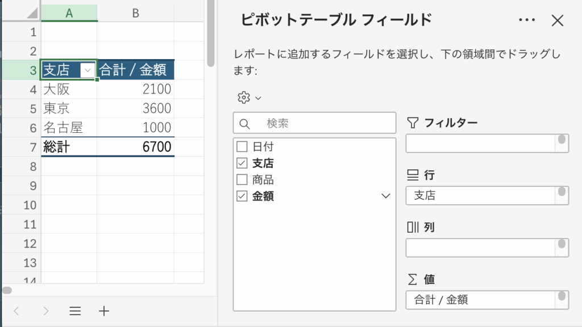Open the 支店 filter dropdown in cell A3
The image size is (582, 327).
[x=88, y=70]
